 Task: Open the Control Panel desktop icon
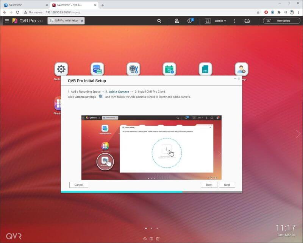[x=61, y=69]
